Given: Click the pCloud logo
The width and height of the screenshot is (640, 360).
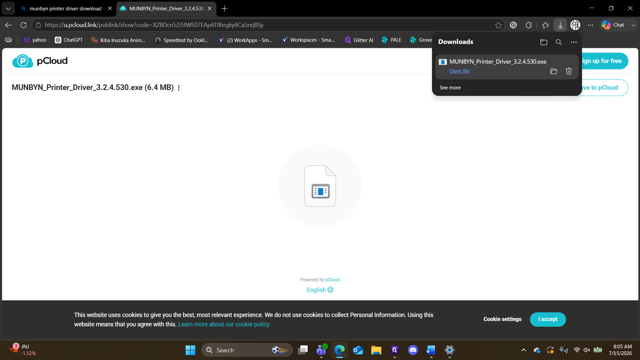Looking at the screenshot, I should [40, 61].
